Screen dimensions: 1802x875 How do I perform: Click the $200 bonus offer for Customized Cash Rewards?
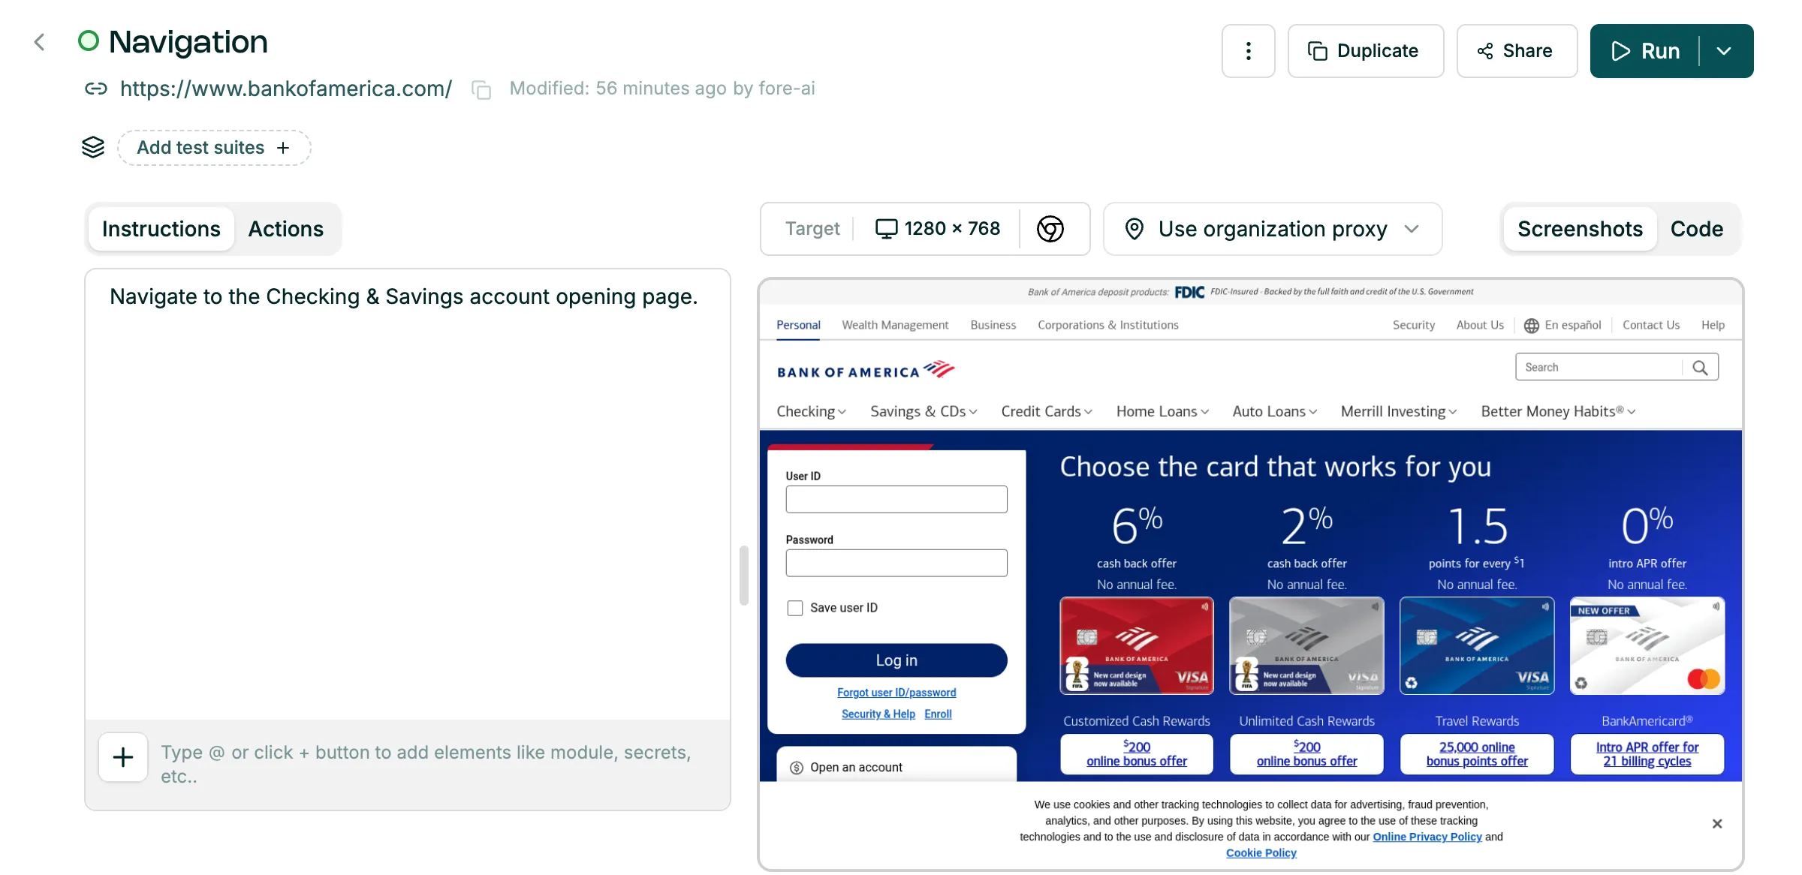click(x=1137, y=754)
